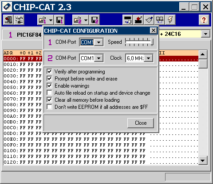Save file for device 2
Image resolution: width=213 pixels, height=184 pixels.
tap(95, 20)
